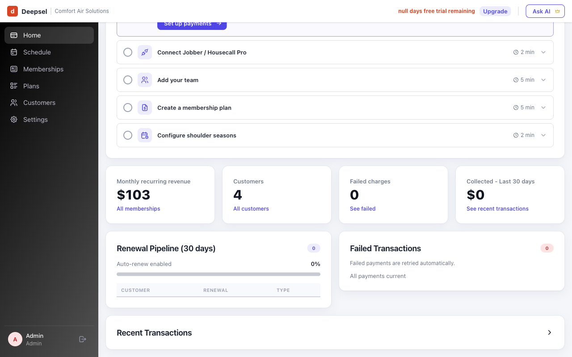Image resolution: width=572 pixels, height=357 pixels.
Task: Expand the Create a membership plan row
Action: (543, 108)
